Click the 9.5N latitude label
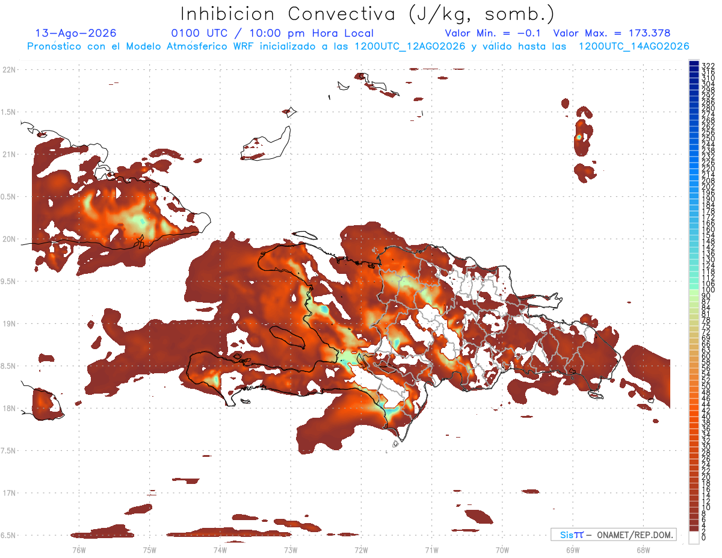 coord(9,282)
